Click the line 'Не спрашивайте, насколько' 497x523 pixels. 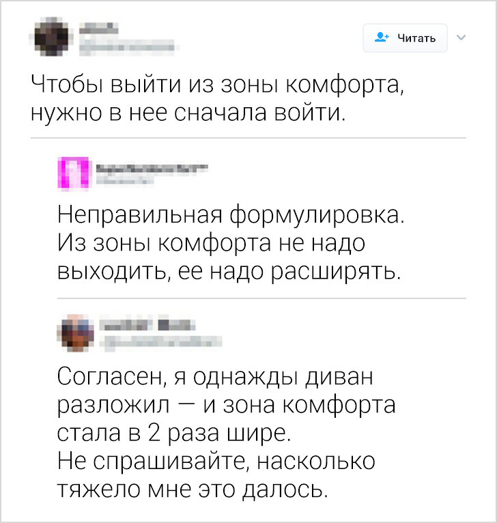click(x=216, y=460)
